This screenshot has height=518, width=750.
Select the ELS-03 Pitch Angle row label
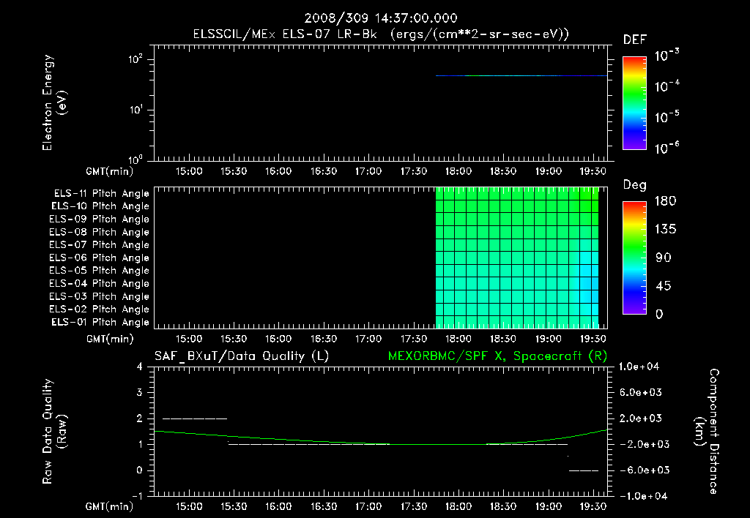99,297
